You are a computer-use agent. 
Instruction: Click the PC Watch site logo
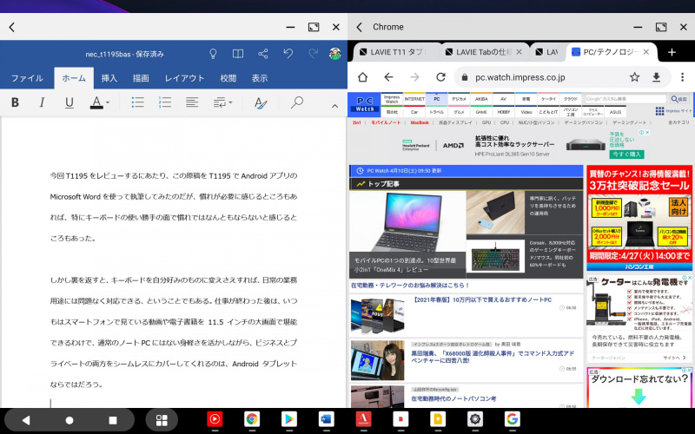[x=365, y=104]
